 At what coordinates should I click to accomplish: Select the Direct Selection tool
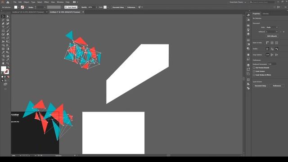point(8,16)
